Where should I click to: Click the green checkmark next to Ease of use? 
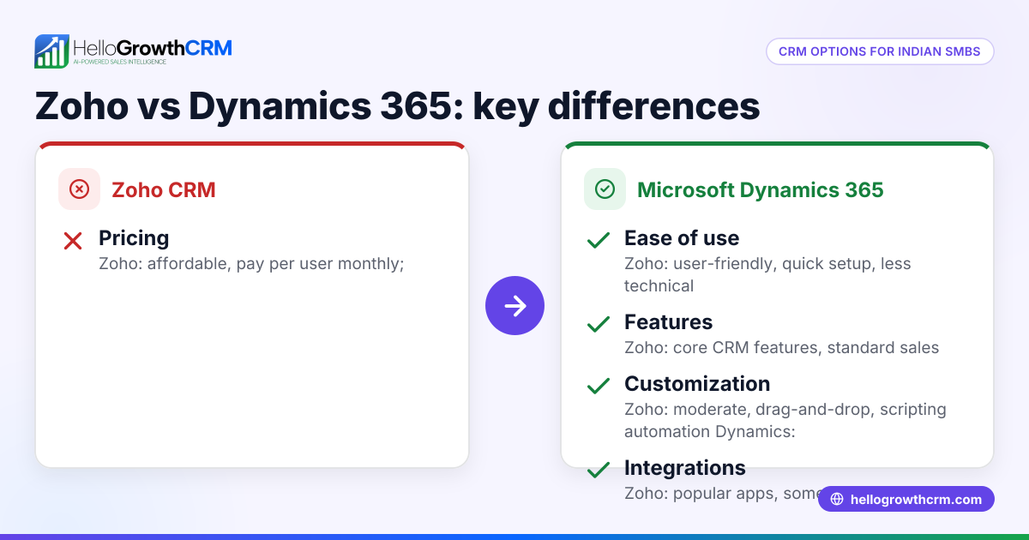pyautogui.click(x=599, y=241)
